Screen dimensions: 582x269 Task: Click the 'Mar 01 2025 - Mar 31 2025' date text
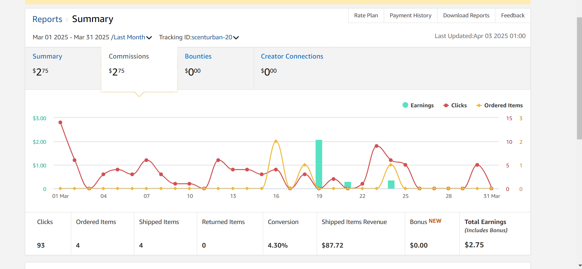(x=71, y=37)
